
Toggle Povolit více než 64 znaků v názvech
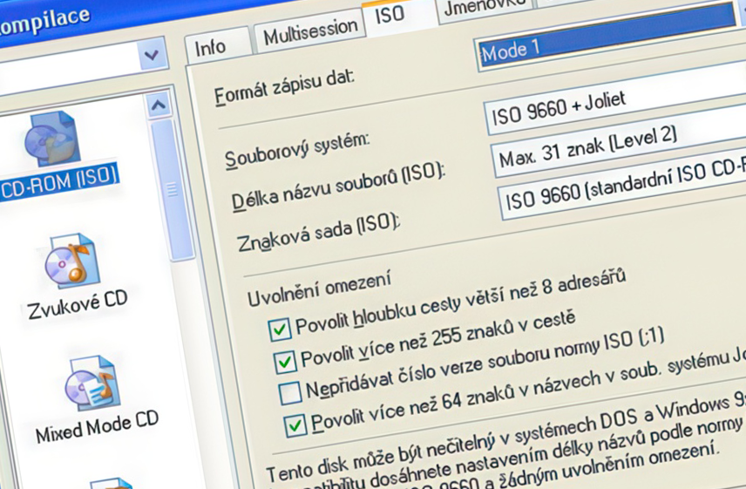296,424
